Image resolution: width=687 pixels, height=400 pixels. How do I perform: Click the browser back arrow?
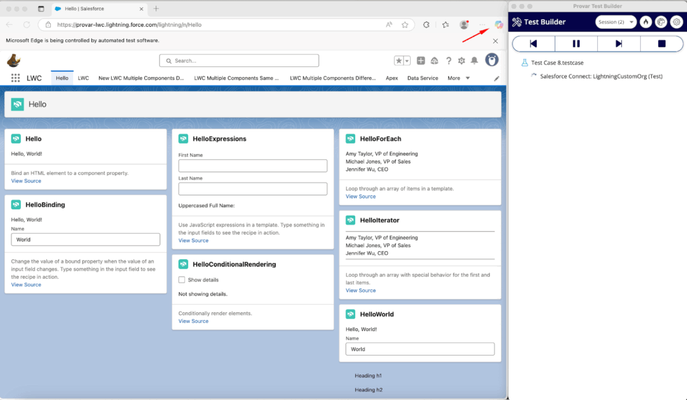pos(9,25)
